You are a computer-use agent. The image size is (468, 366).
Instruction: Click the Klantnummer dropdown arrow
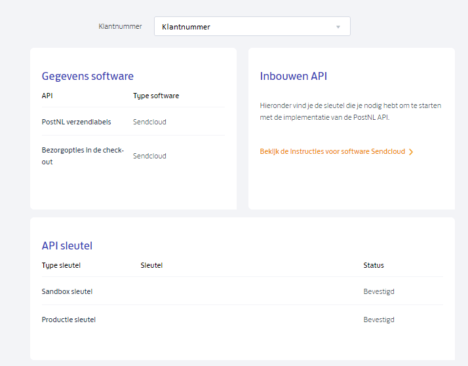point(338,27)
